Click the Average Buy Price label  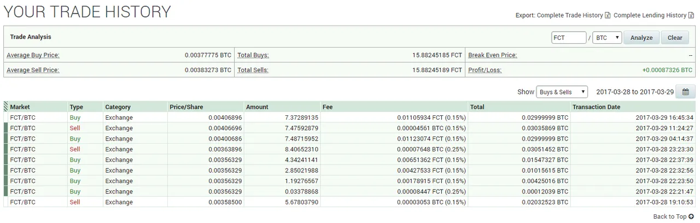point(33,55)
